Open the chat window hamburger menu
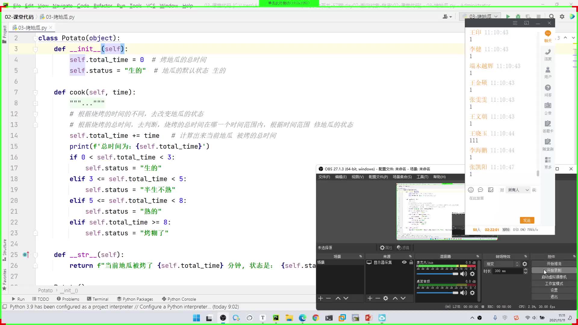The width and height of the screenshot is (578, 325). coord(515,23)
